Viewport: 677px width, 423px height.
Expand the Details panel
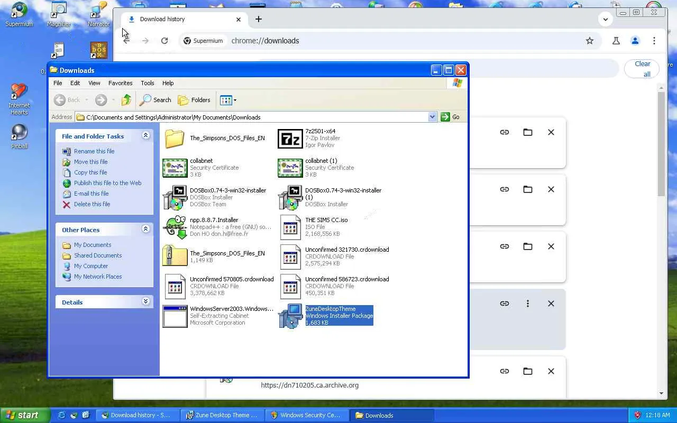pos(145,302)
